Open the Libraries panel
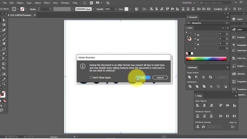The image size is (247, 139). pos(239,74)
